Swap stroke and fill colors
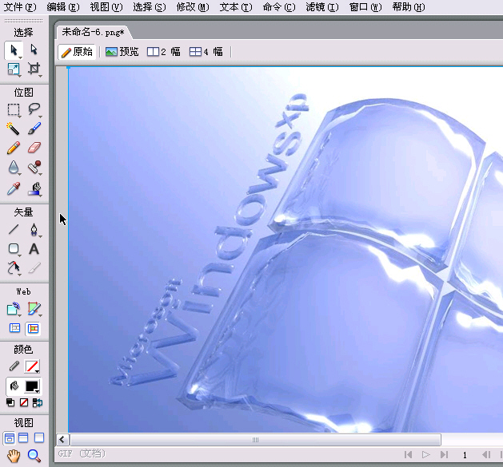503x467 pixels. [38, 402]
